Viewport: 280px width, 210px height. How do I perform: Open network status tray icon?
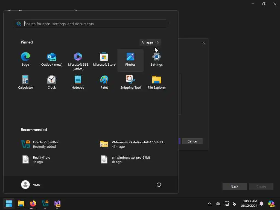227,203
